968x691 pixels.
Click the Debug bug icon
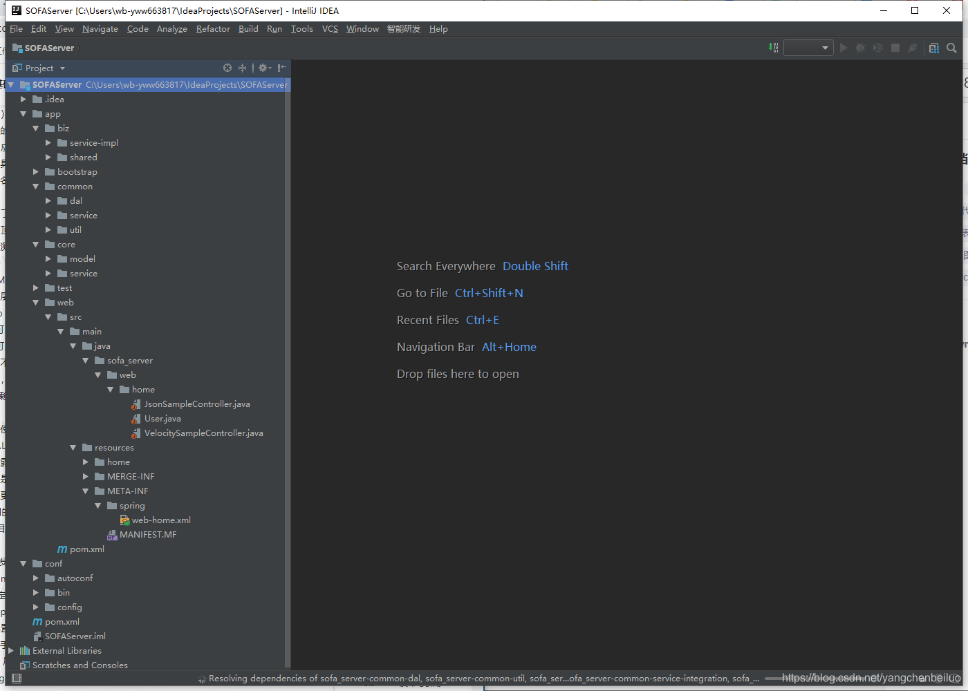[861, 48]
